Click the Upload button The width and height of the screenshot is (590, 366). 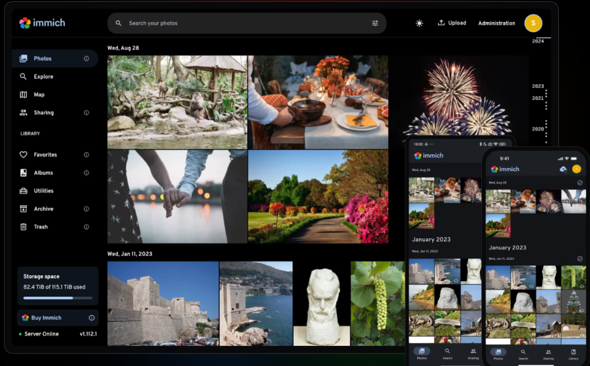[452, 23]
